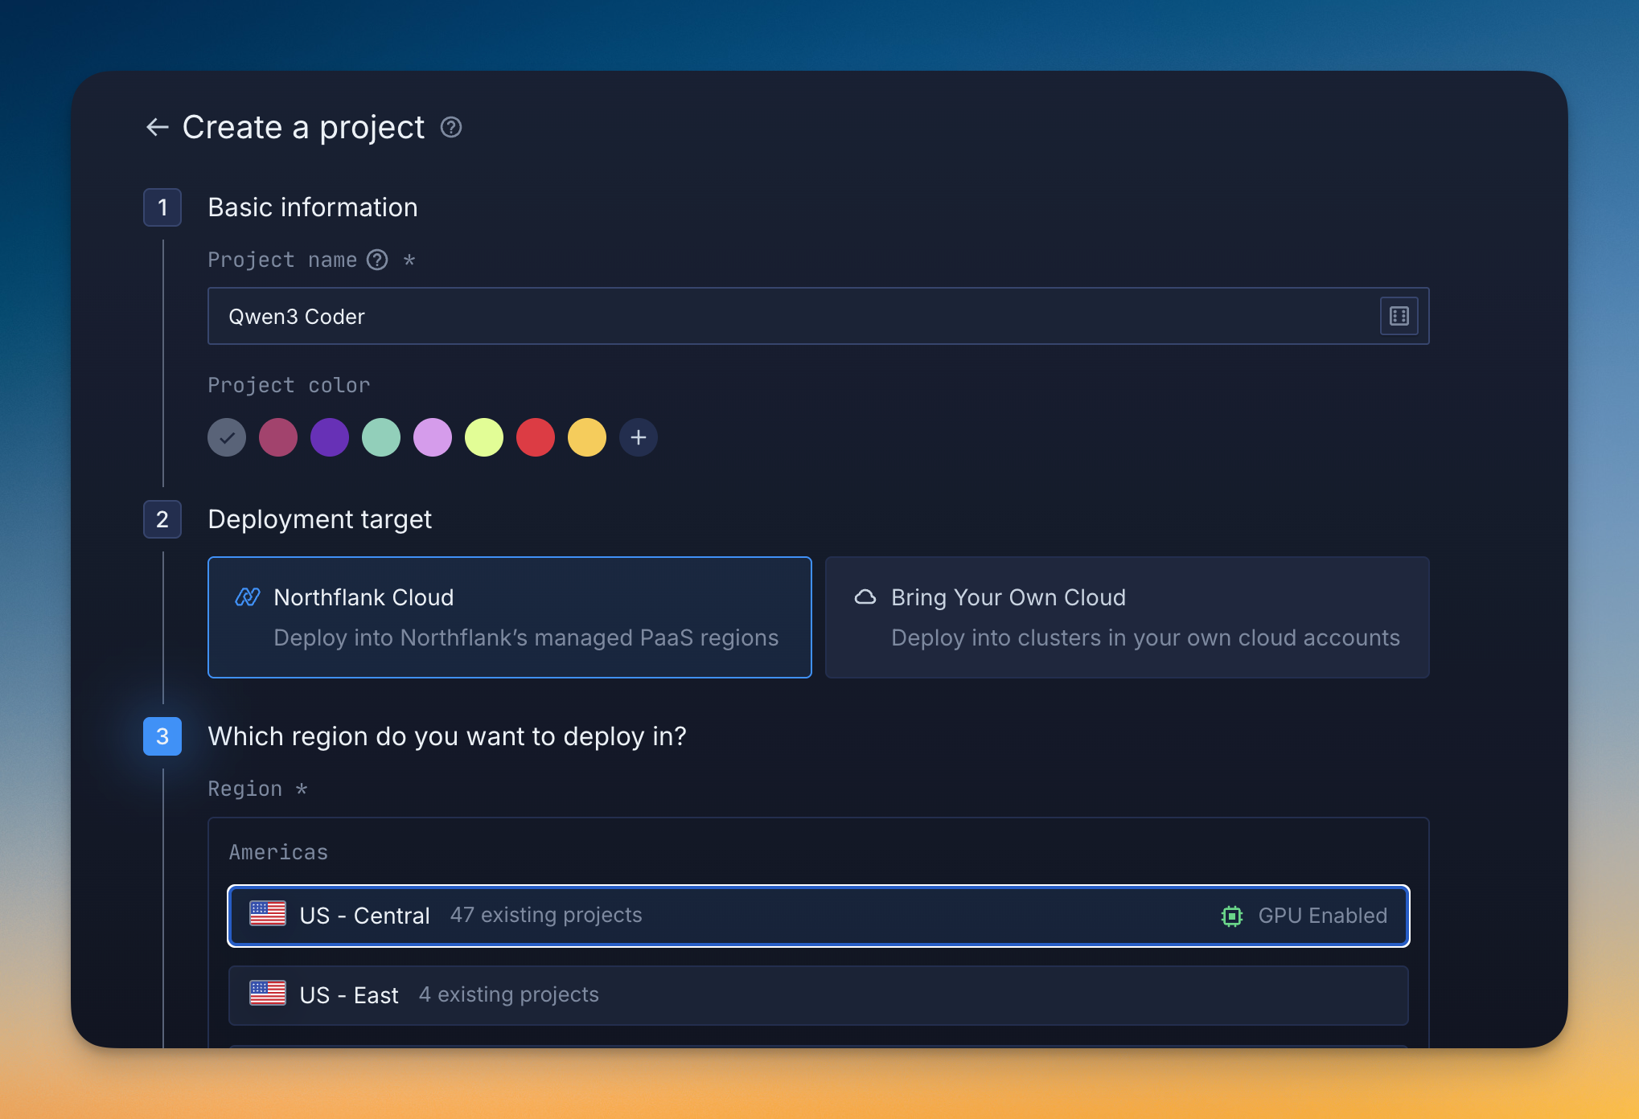Pick the deep purple project color
The height and width of the screenshot is (1119, 1639).
pyautogui.click(x=330, y=437)
